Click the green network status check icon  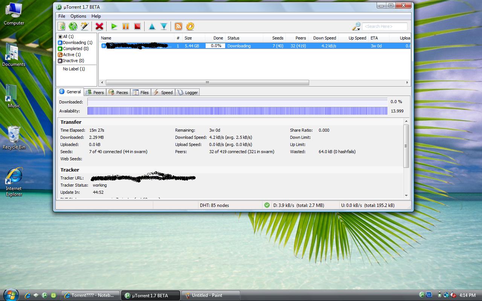tap(267, 205)
